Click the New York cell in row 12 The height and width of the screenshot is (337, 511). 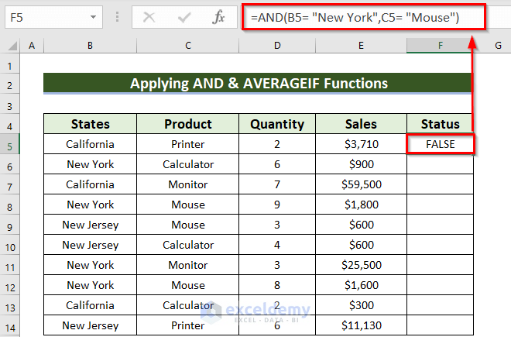(91, 285)
